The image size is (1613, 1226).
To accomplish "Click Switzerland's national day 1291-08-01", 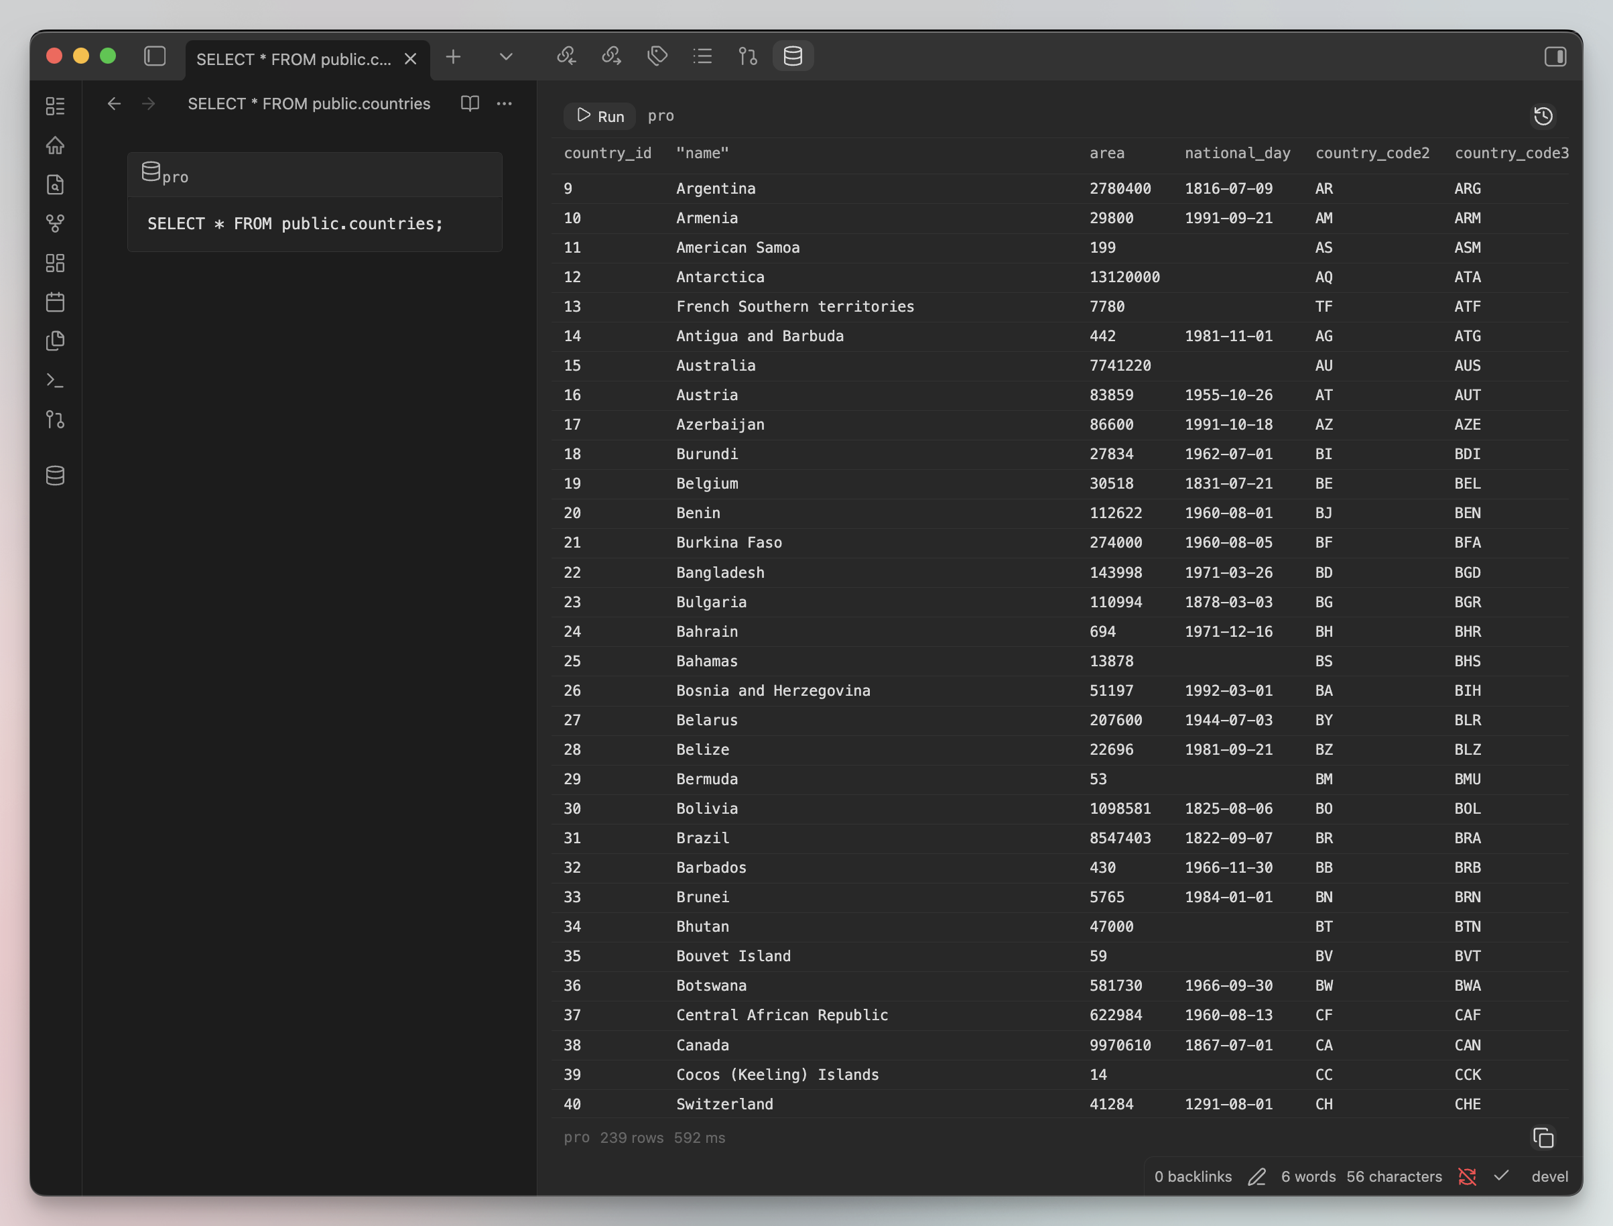I will (1228, 1104).
